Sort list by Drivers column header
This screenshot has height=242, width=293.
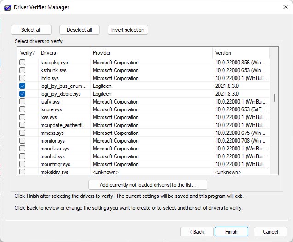(x=64, y=53)
